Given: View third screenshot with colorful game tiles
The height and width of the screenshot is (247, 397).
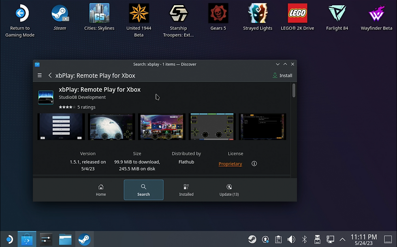Looking at the screenshot, I should tap(162, 127).
